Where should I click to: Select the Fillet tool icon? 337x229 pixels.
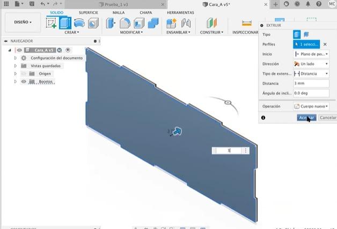pos(125,23)
